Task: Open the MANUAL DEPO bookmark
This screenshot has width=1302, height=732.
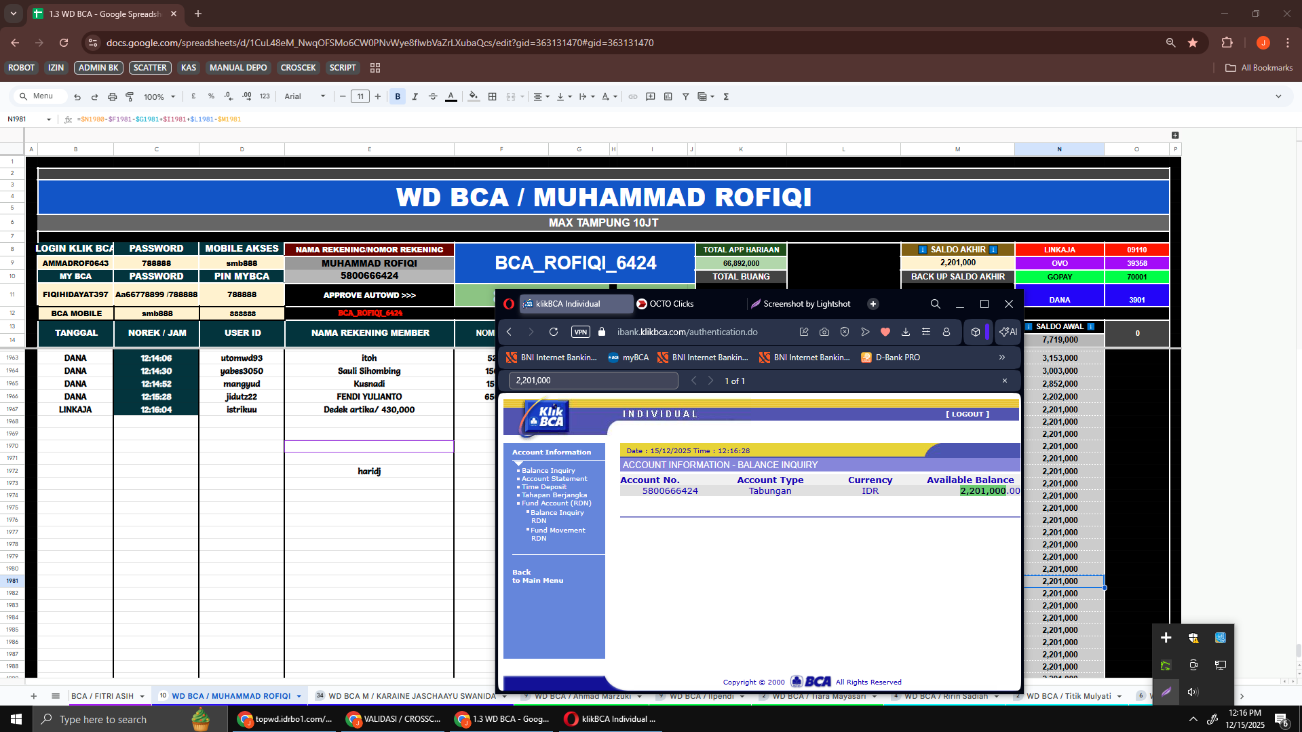Action: pos(238,68)
